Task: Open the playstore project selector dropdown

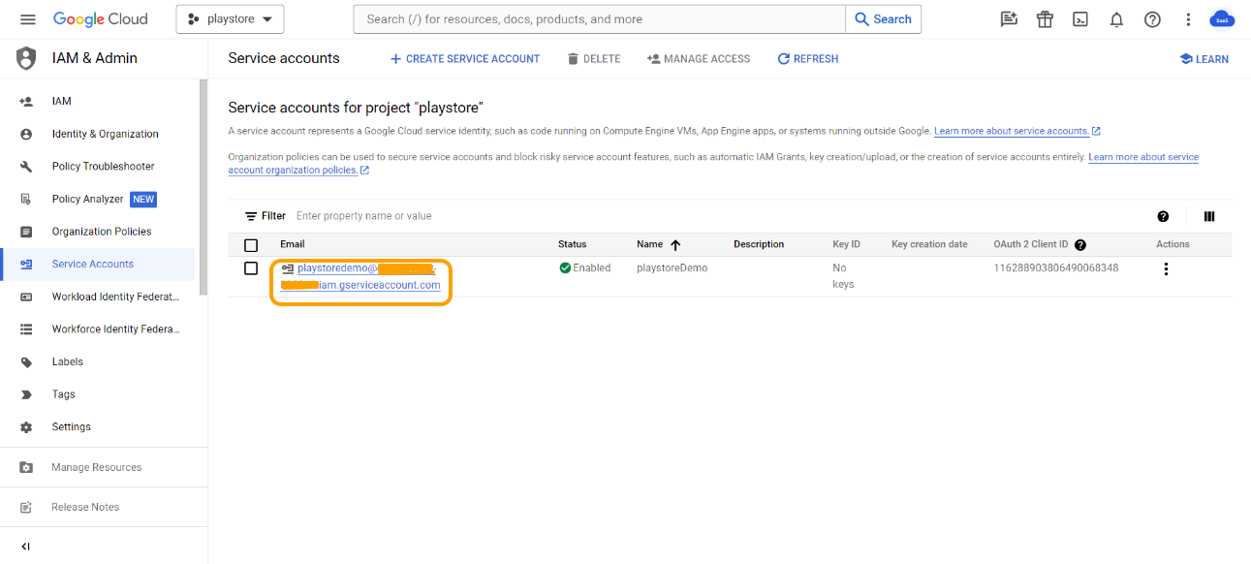Action: coord(230,19)
